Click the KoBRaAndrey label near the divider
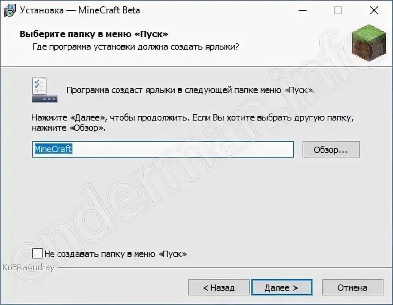 coord(29,268)
